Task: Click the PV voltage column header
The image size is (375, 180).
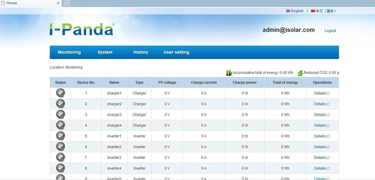Action: tap(167, 83)
